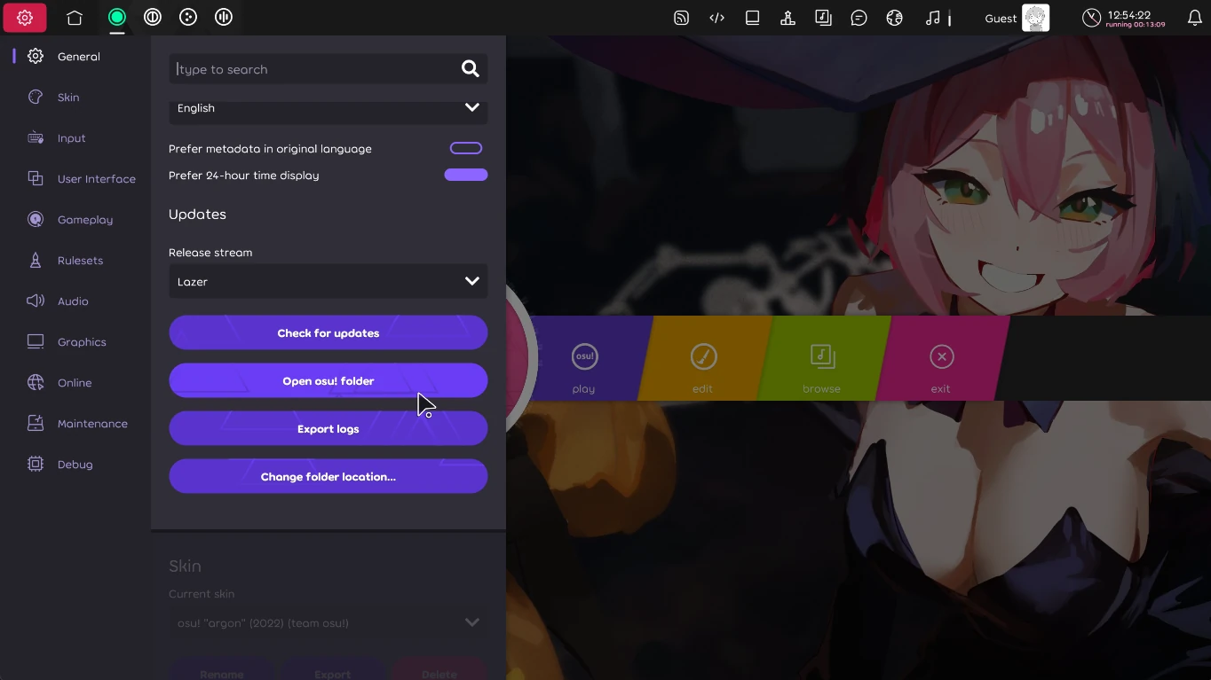1211x680 pixels.
Task: Click the Export logs button
Action: (x=328, y=429)
